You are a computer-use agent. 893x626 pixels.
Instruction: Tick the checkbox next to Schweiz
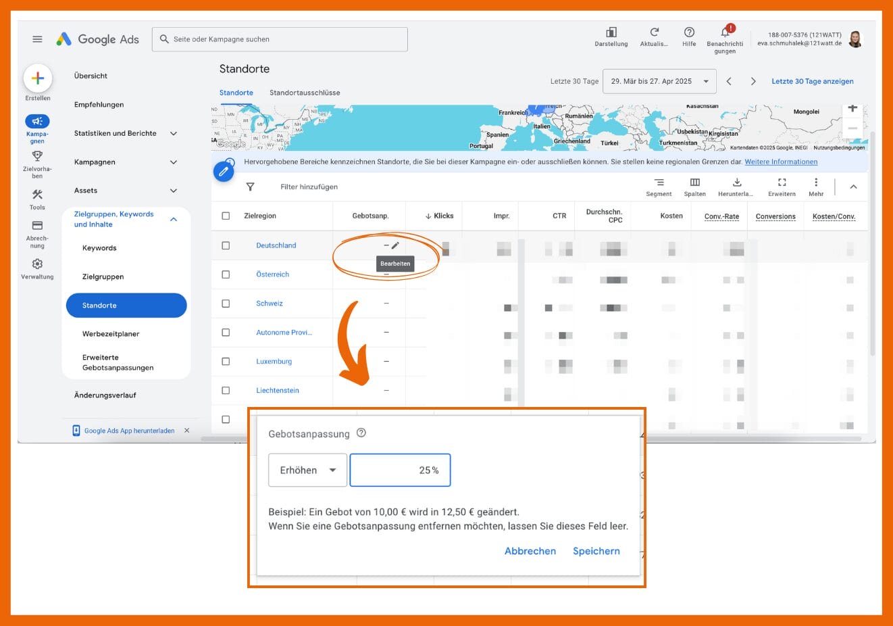point(226,304)
